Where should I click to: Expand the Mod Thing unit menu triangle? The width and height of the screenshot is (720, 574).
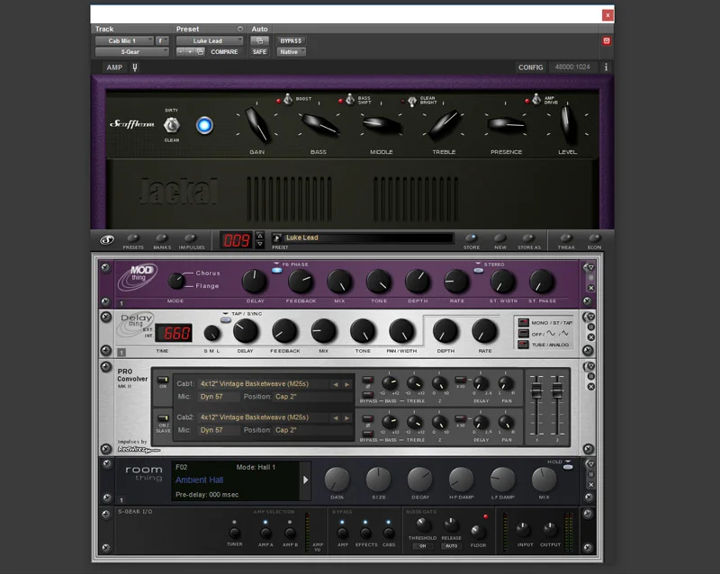(590, 267)
